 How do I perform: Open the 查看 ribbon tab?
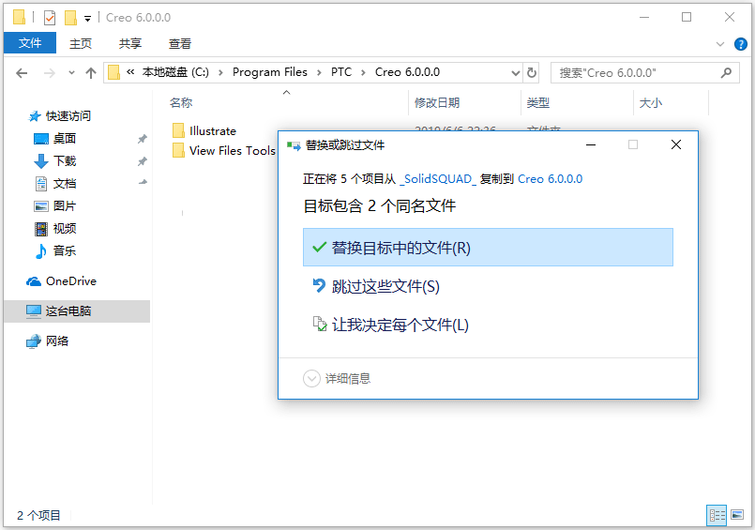point(180,44)
